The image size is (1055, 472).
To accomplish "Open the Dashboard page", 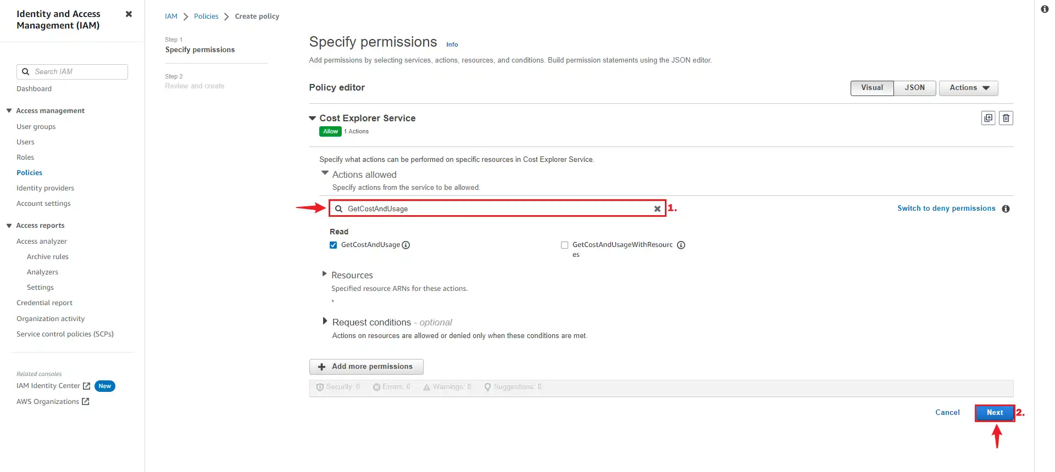I will click(x=34, y=89).
